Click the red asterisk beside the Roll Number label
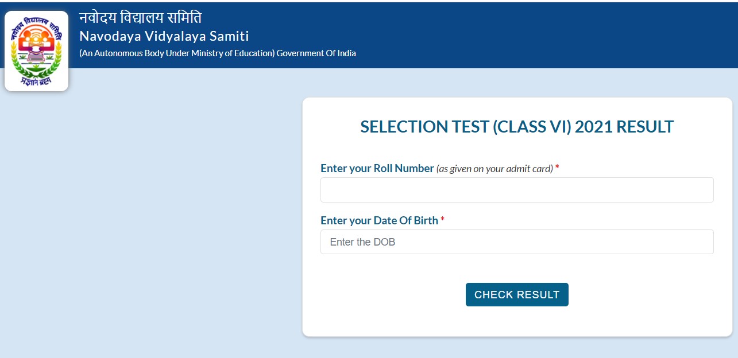The height and width of the screenshot is (358, 738). pyautogui.click(x=557, y=168)
